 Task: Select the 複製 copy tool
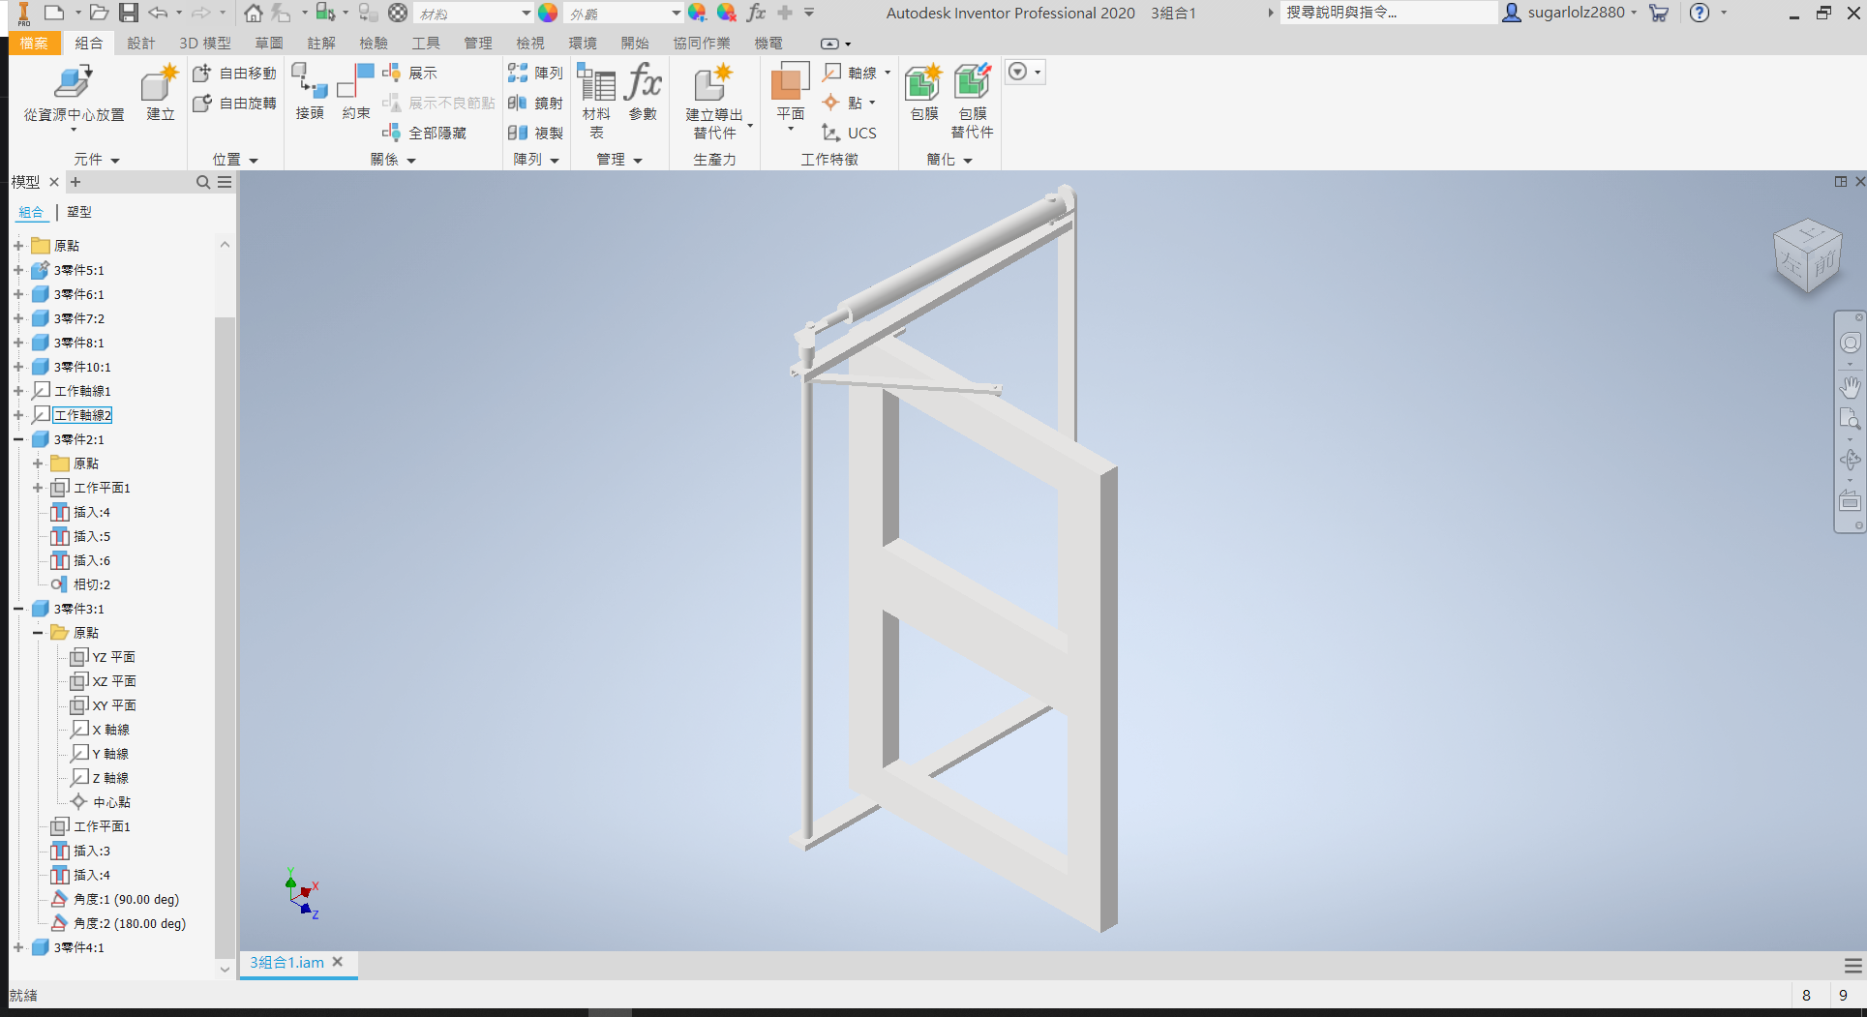pyautogui.click(x=535, y=133)
